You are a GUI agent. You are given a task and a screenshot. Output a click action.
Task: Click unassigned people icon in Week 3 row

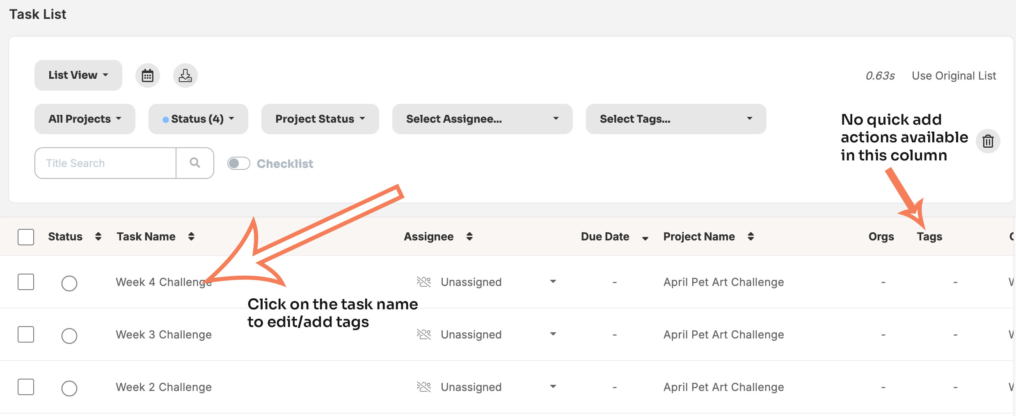coord(424,334)
